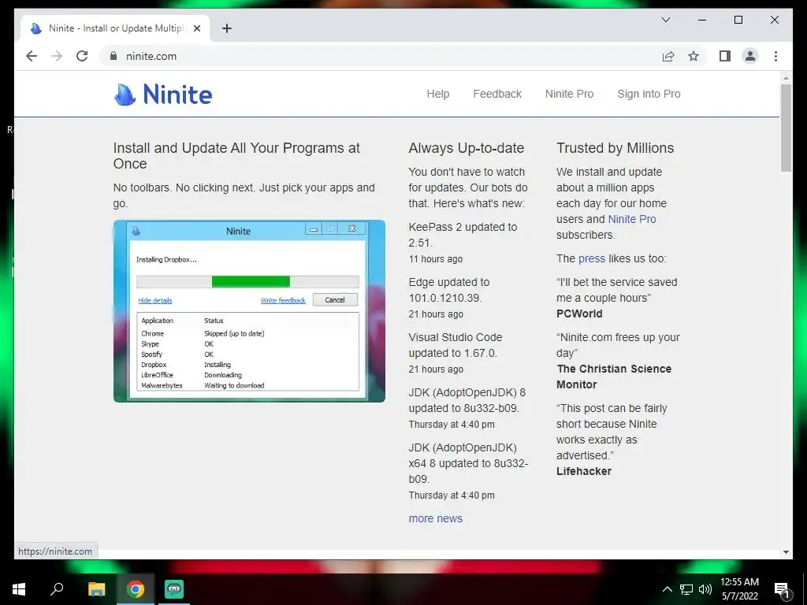
Task: Open the Windows Start menu
Action: tap(19, 589)
